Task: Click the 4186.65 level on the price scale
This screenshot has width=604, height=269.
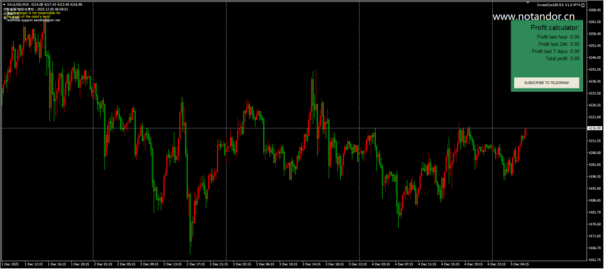Action: [x=595, y=200]
